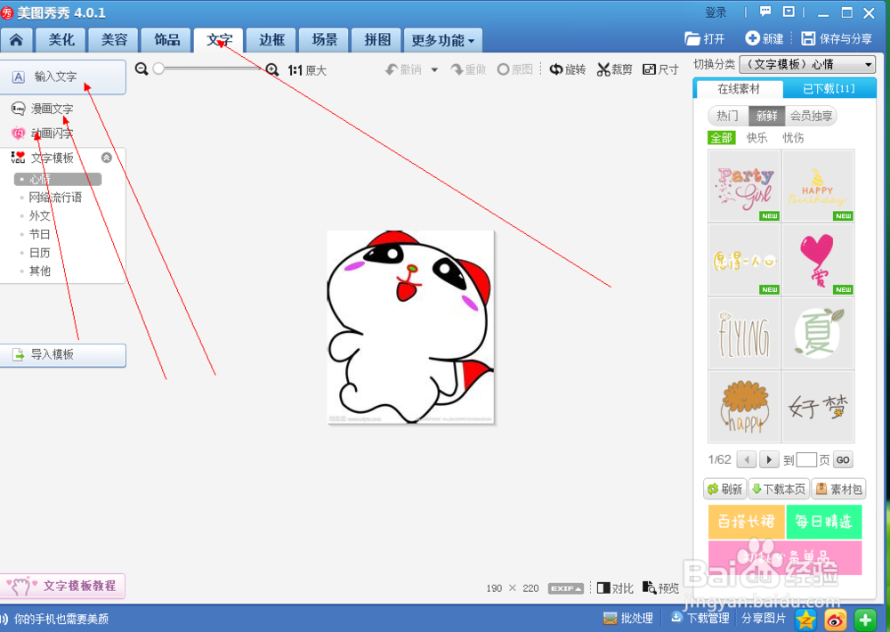Select the 快乐 mood filter
Viewport: 890px width, 632px height.
click(x=758, y=138)
